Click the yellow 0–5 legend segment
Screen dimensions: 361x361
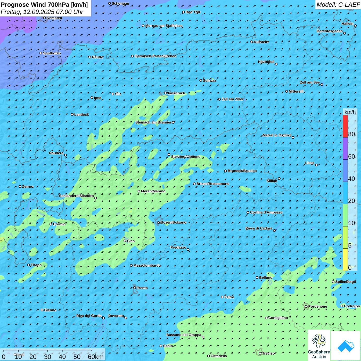click(345, 260)
